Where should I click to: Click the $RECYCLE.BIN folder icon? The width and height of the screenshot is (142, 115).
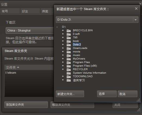pos(69,31)
